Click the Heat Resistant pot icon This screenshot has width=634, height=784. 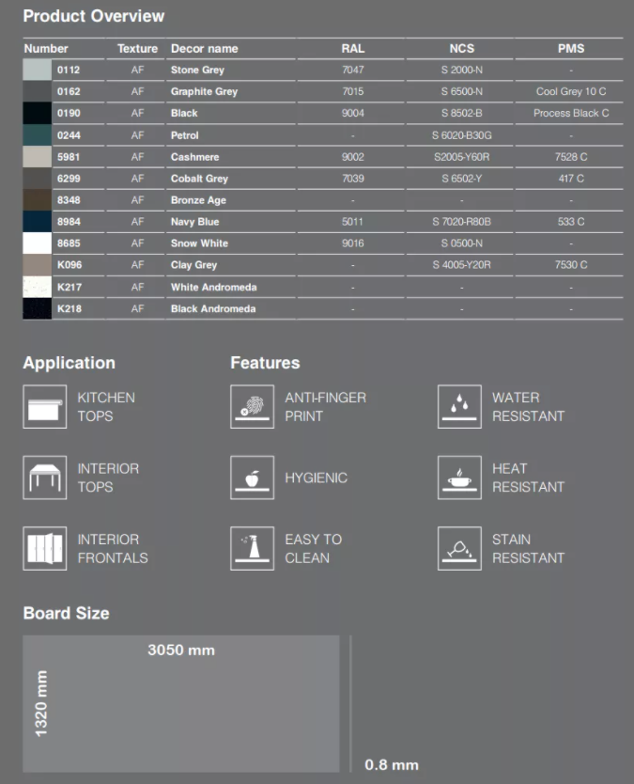459,478
